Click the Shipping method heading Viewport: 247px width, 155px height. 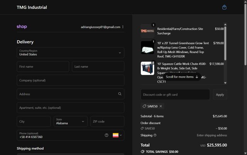click(x=30, y=148)
